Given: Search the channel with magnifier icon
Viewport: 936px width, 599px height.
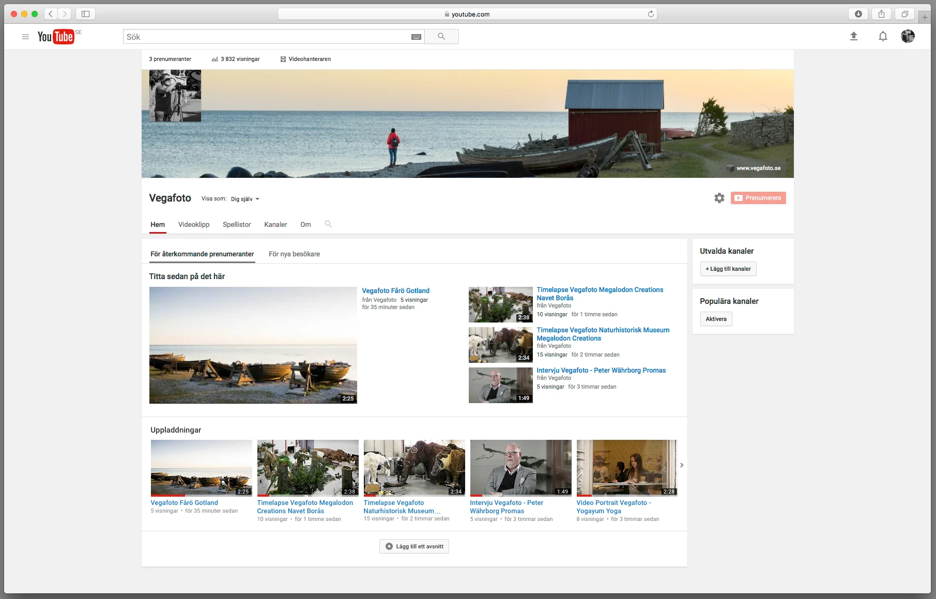Looking at the screenshot, I should pos(328,224).
